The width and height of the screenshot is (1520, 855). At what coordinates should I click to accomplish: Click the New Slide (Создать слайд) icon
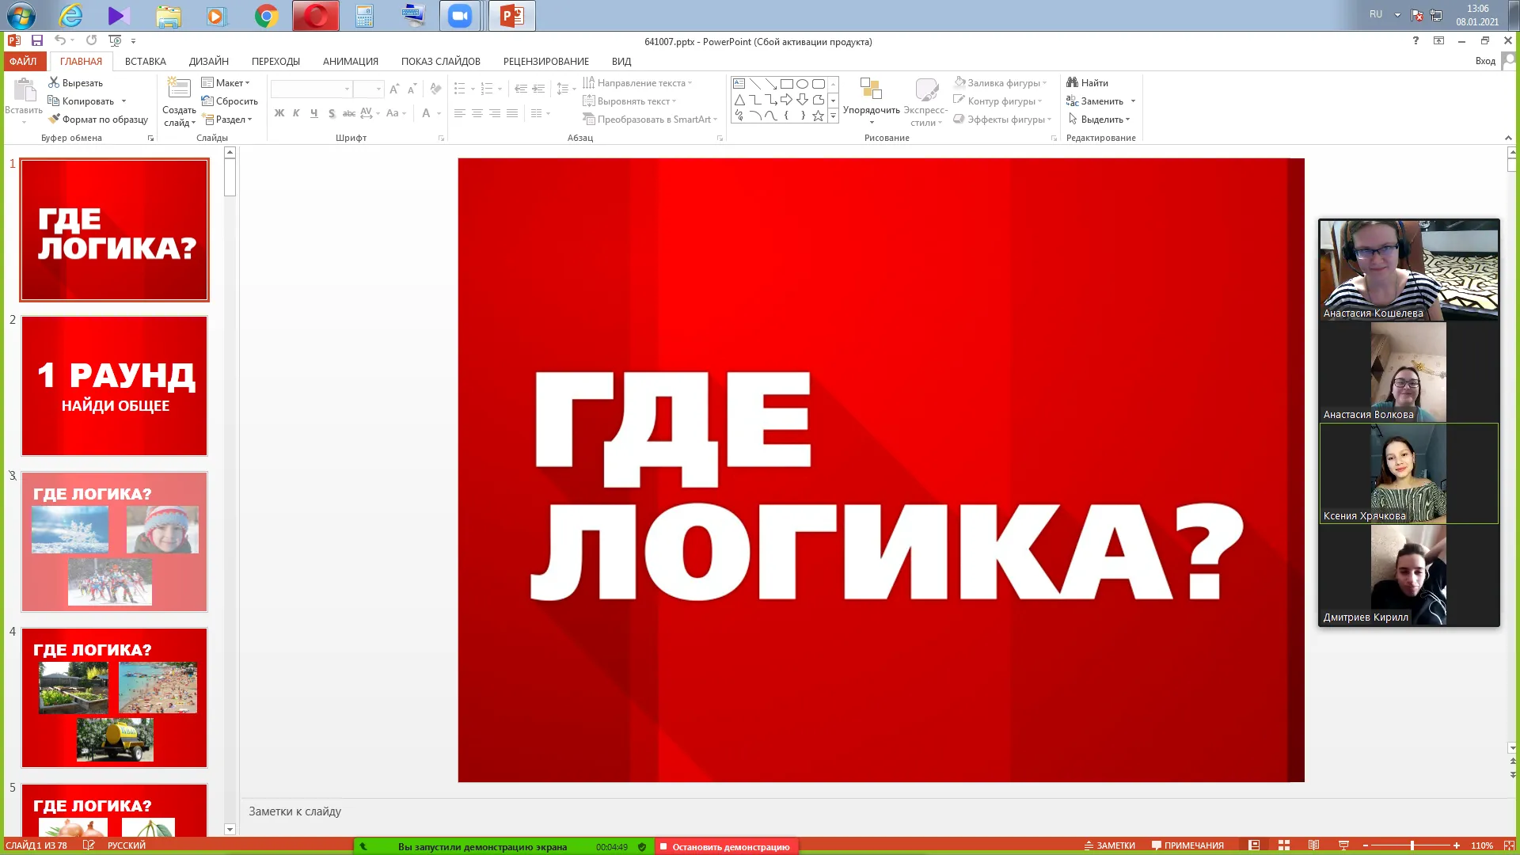click(179, 89)
